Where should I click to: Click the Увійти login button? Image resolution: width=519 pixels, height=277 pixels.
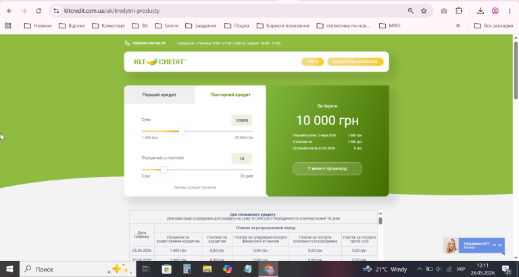tap(312, 61)
